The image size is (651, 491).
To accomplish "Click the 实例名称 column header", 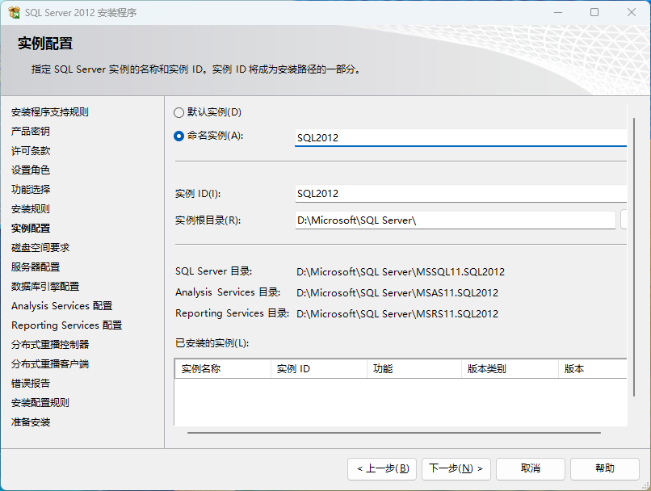I will coord(223,369).
